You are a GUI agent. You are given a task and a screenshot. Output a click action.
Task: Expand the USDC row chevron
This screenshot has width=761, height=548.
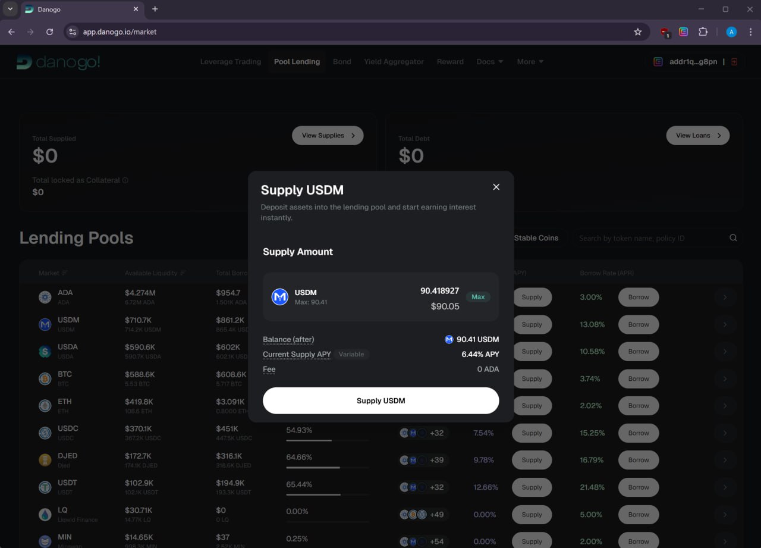[725, 433]
